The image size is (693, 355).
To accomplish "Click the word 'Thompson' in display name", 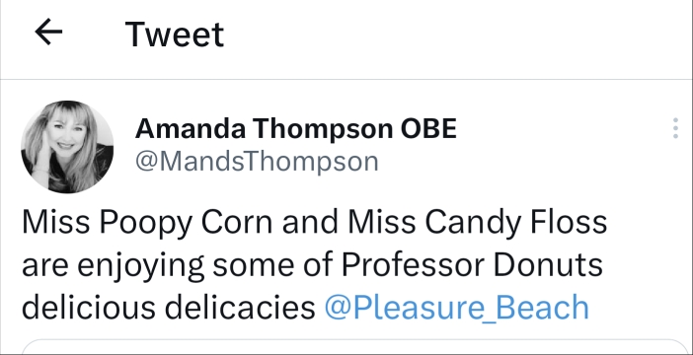I will 323,129.
